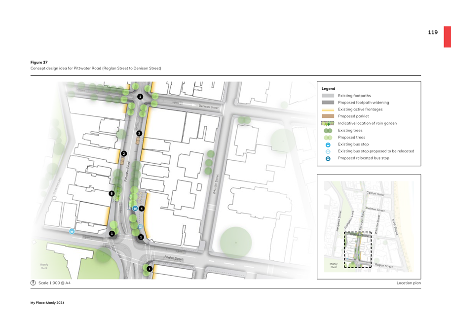The width and height of the screenshot is (451, 319).
Task: Select the Proposed trees legend icon
Action: [x=328, y=138]
